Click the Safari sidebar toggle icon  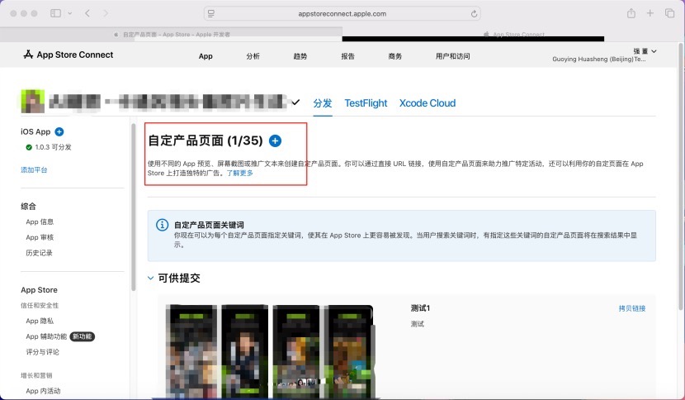point(55,13)
